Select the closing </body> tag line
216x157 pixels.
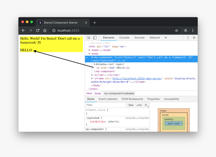coord(96,85)
